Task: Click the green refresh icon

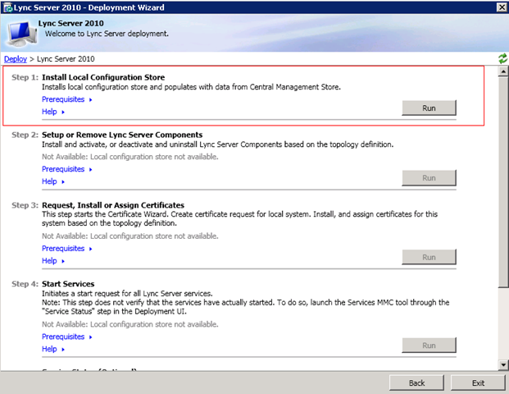Action: (x=502, y=58)
